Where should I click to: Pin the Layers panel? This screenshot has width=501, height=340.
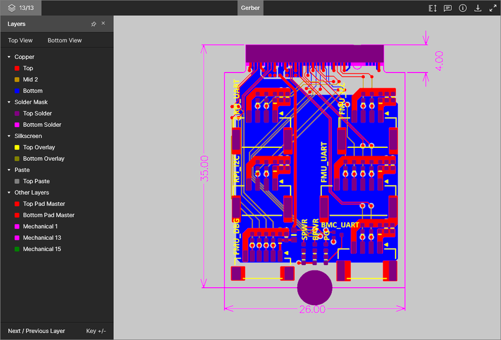pyautogui.click(x=93, y=24)
